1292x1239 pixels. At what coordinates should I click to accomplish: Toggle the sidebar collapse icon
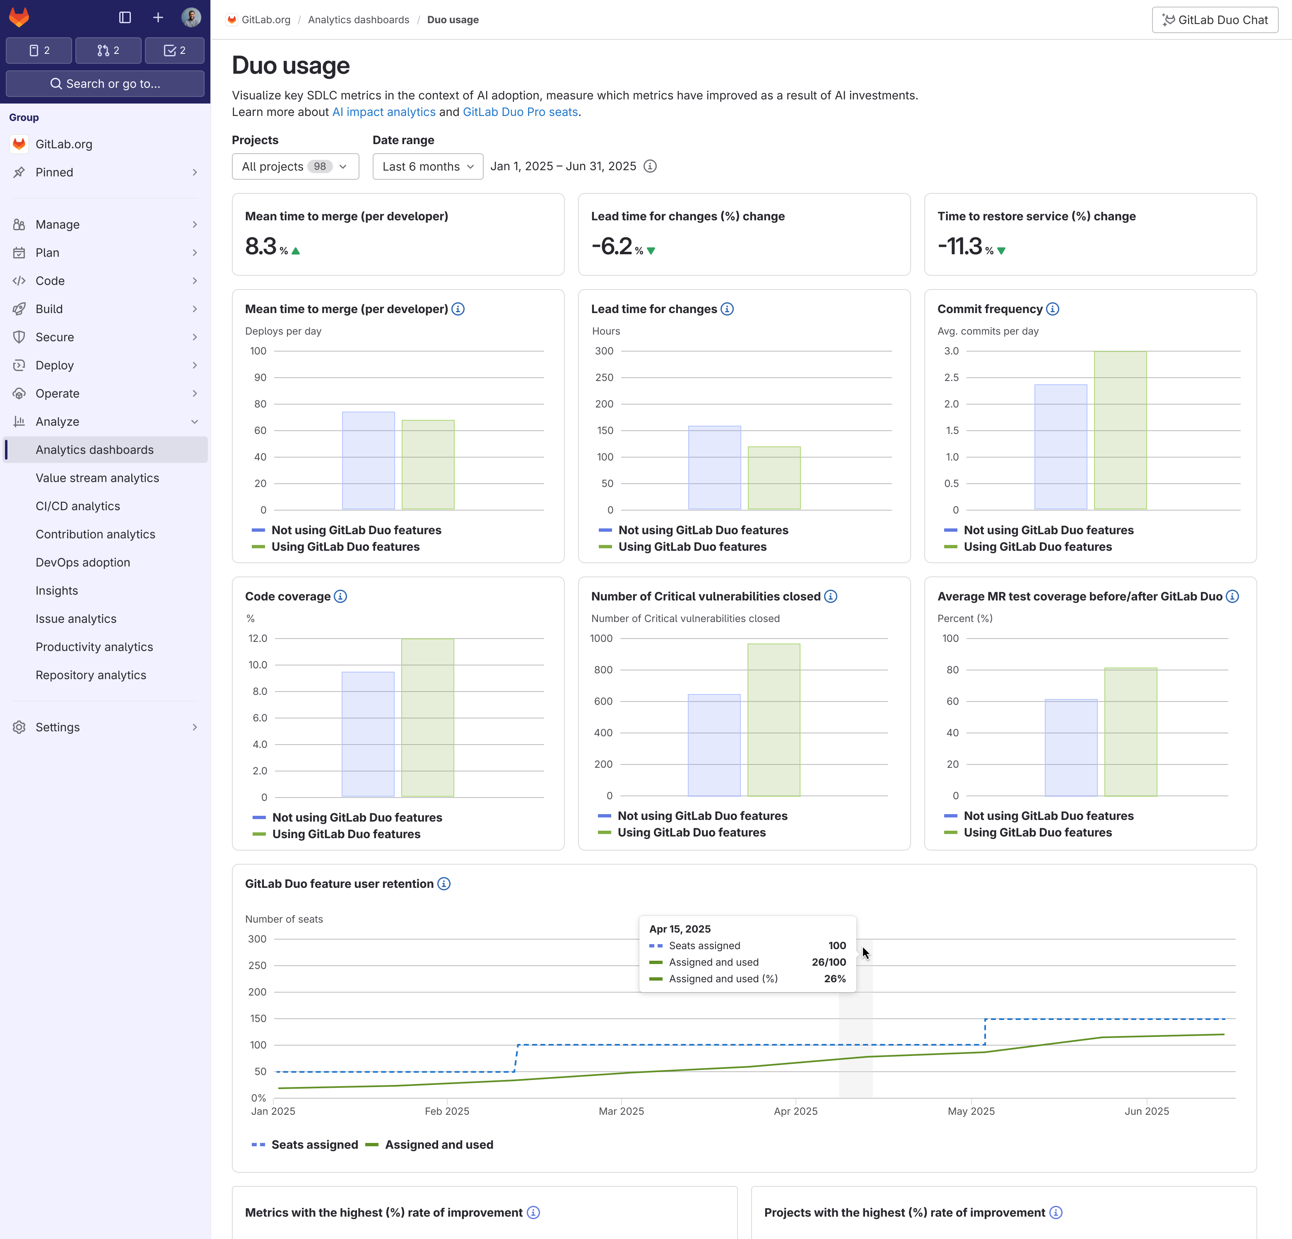click(x=125, y=18)
